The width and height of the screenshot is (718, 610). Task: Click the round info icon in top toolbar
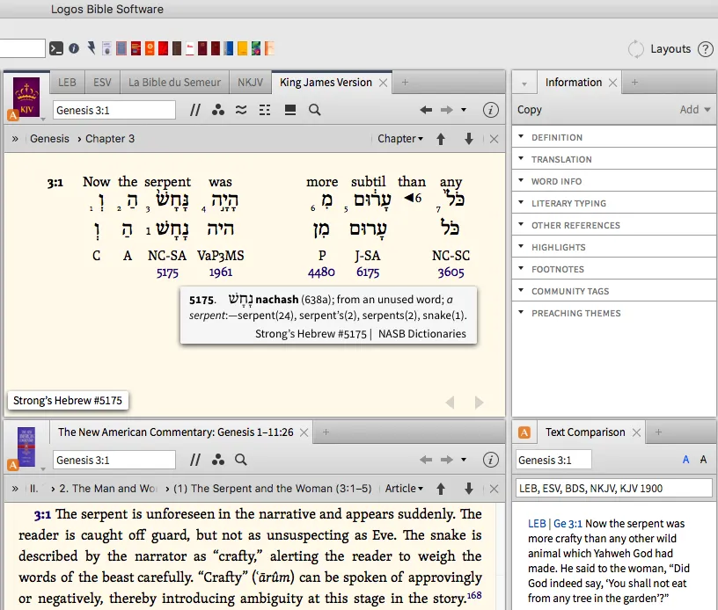(74, 48)
